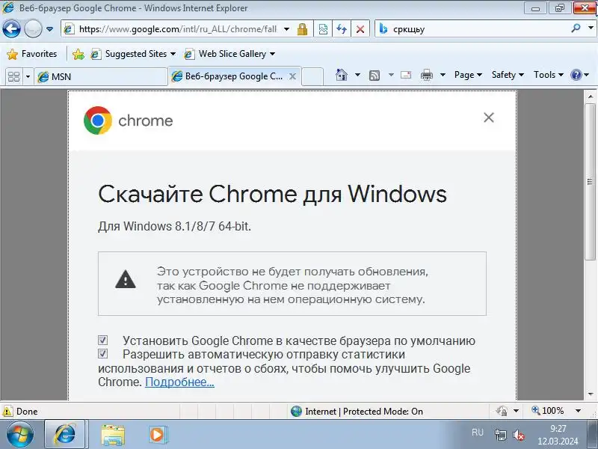
Task: Click the Home icon in command bar
Action: (x=342, y=75)
